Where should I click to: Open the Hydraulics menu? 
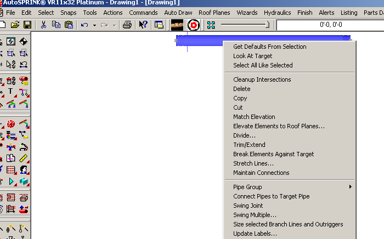point(277,13)
